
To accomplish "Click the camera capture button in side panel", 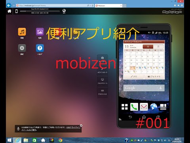I will pos(103,59).
